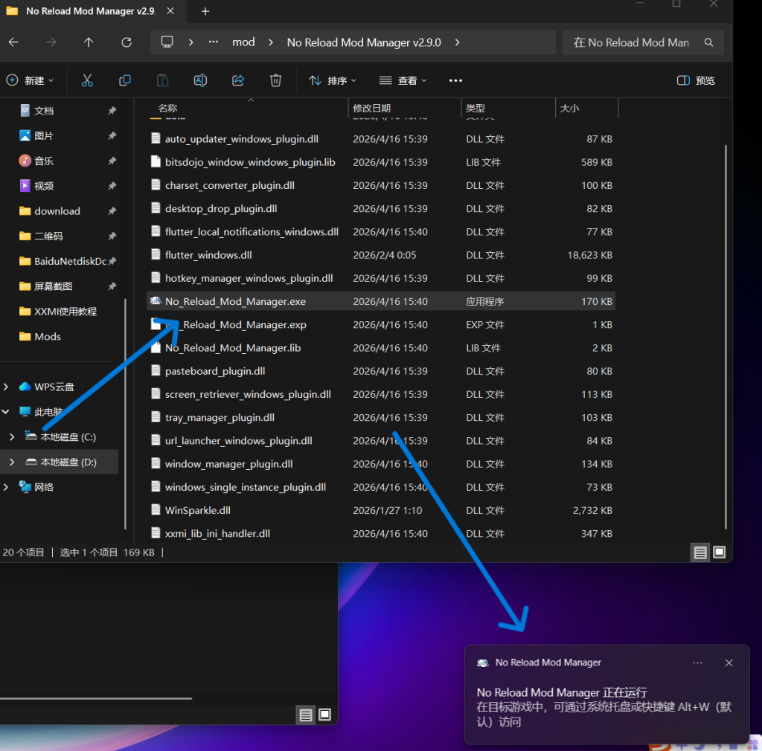Close the No Reload Mod Manager v2.9 tab
The height and width of the screenshot is (751, 762).
(x=170, y=10)
